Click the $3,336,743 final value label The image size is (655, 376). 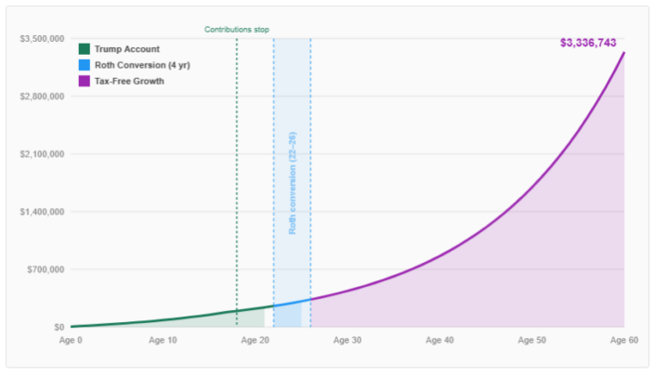588,43
